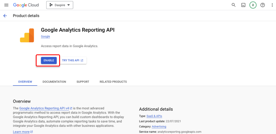Switch to the RELATED PRODUCTS tab
The width and height of the screenshot is (276, 134).
click(x=113, y=82)
